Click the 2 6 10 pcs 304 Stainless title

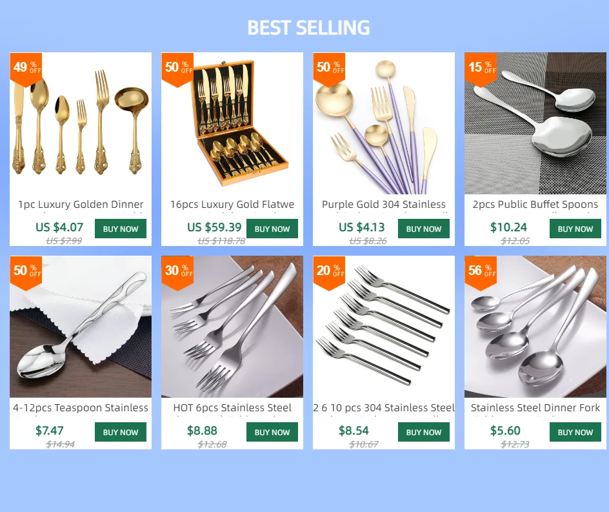384,408
